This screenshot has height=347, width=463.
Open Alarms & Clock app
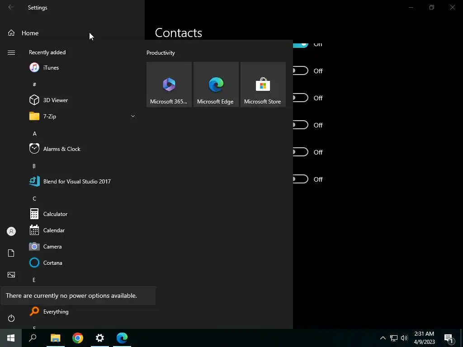(83, 149)
